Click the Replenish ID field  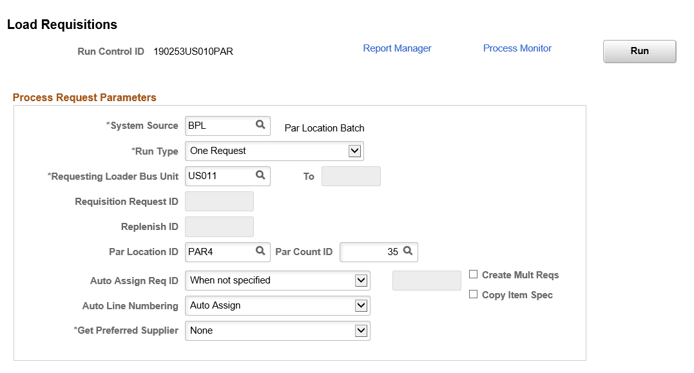click(x=219, y=226)
